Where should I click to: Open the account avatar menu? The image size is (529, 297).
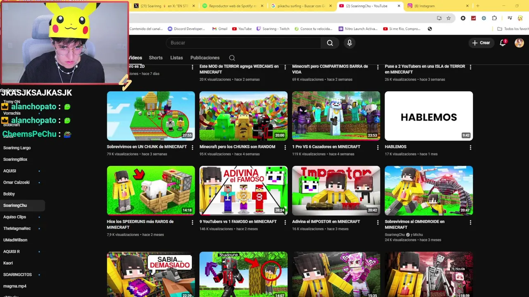coord(519,43)
